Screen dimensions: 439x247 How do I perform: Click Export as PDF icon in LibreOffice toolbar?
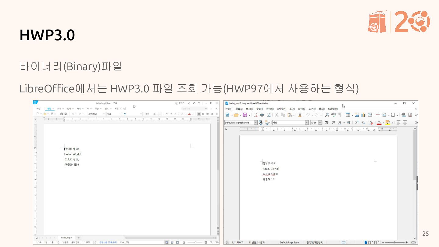[255, 115]
